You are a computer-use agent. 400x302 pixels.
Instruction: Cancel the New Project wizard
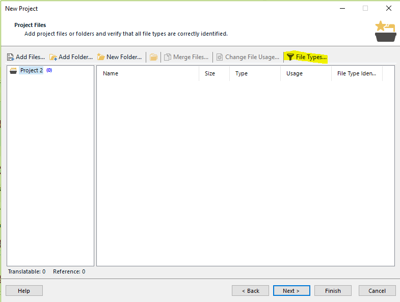coord(377,291)
